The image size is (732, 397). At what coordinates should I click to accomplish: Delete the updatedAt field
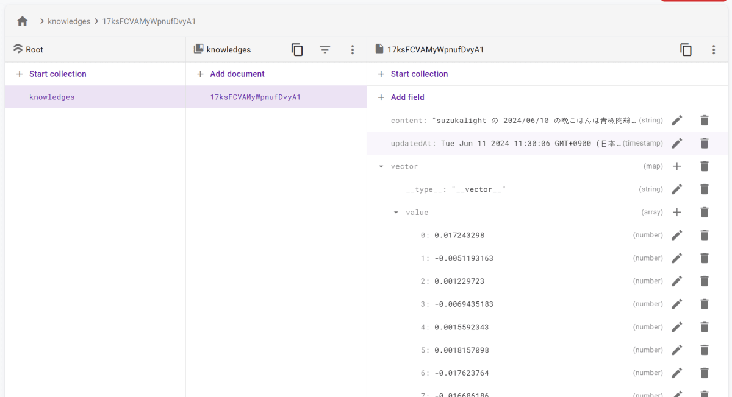click(x=705, y=144)
